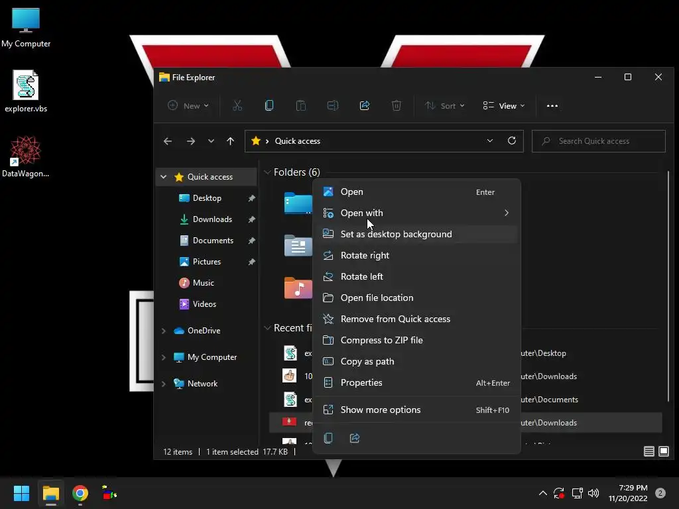Open the volume speaker tray icon

(593, 493)
